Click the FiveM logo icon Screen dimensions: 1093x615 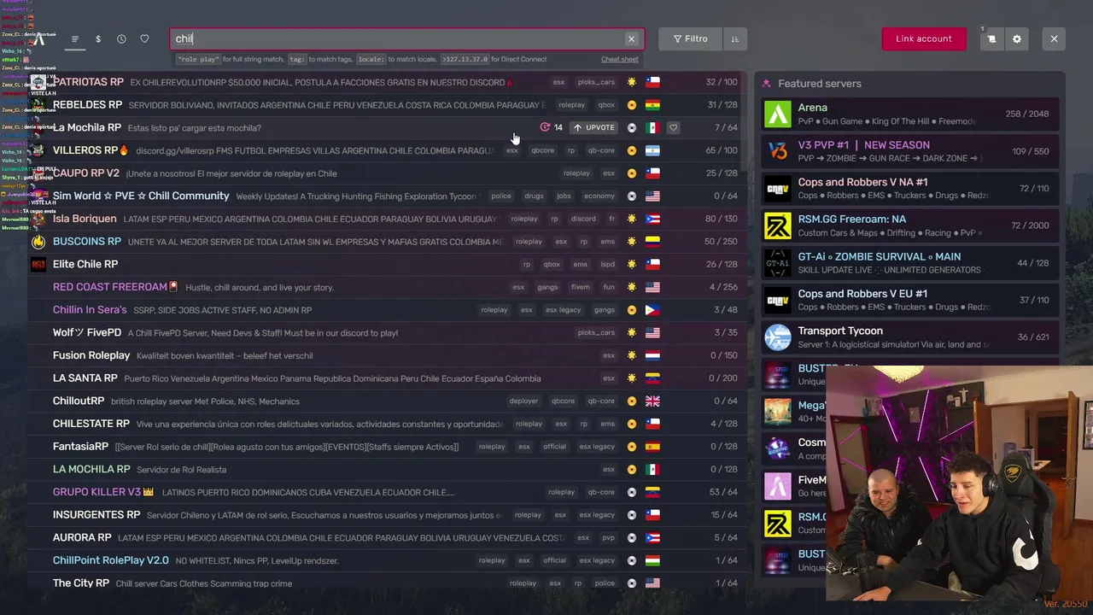[39, 38]
